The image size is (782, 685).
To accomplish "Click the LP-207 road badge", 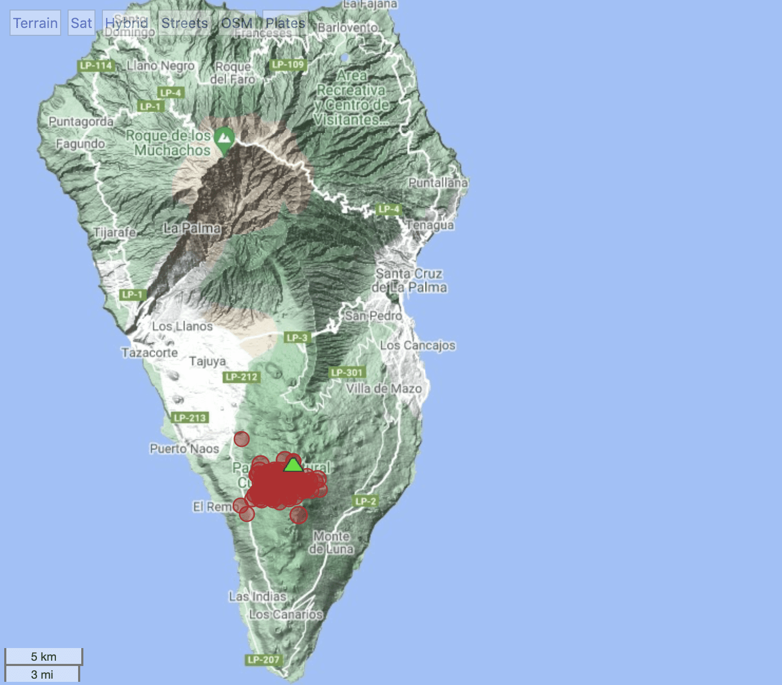I will pos(263,659).
